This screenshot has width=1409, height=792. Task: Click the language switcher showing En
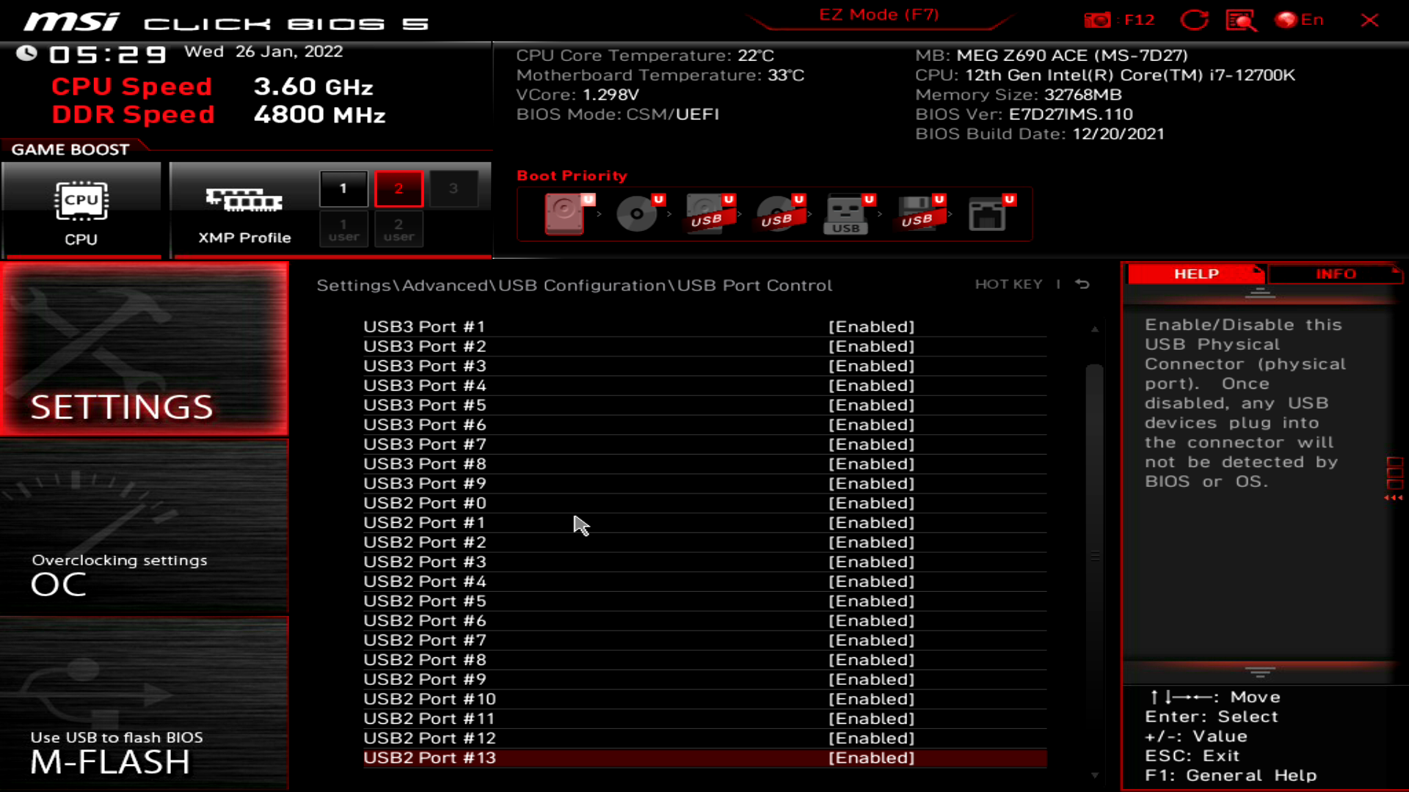(1300, 20)
